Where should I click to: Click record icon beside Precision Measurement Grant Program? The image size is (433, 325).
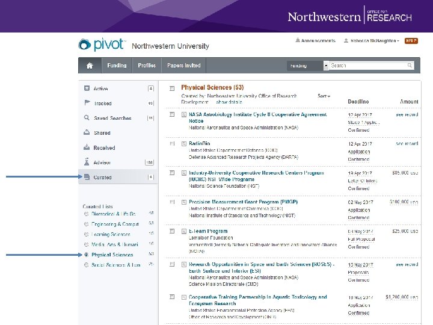point(184,202)
